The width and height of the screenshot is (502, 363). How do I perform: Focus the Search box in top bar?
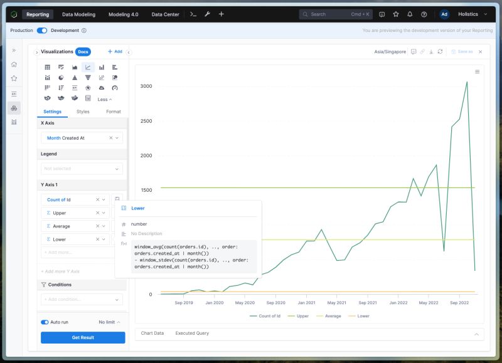click(336, 14)
